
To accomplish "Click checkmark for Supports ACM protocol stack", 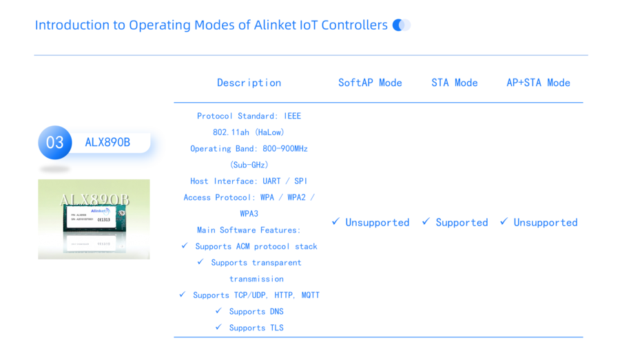I will [184, 246].
